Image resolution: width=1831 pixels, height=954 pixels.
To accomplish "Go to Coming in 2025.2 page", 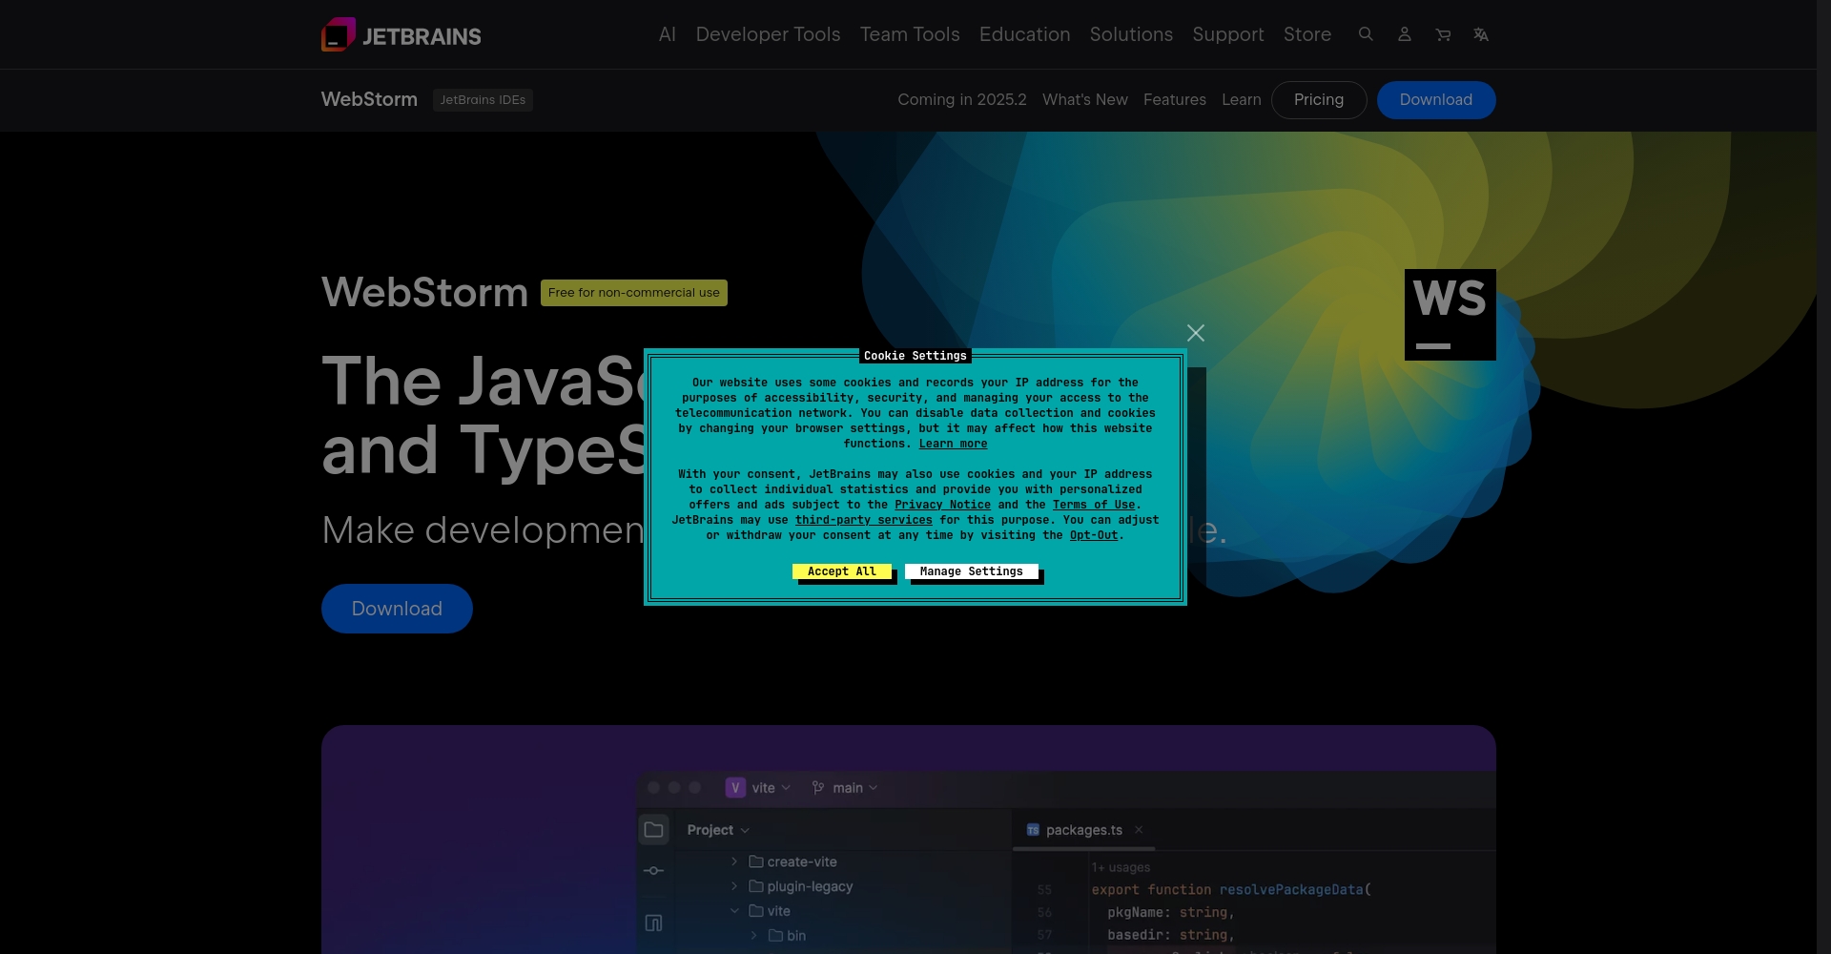I will 962,99.
